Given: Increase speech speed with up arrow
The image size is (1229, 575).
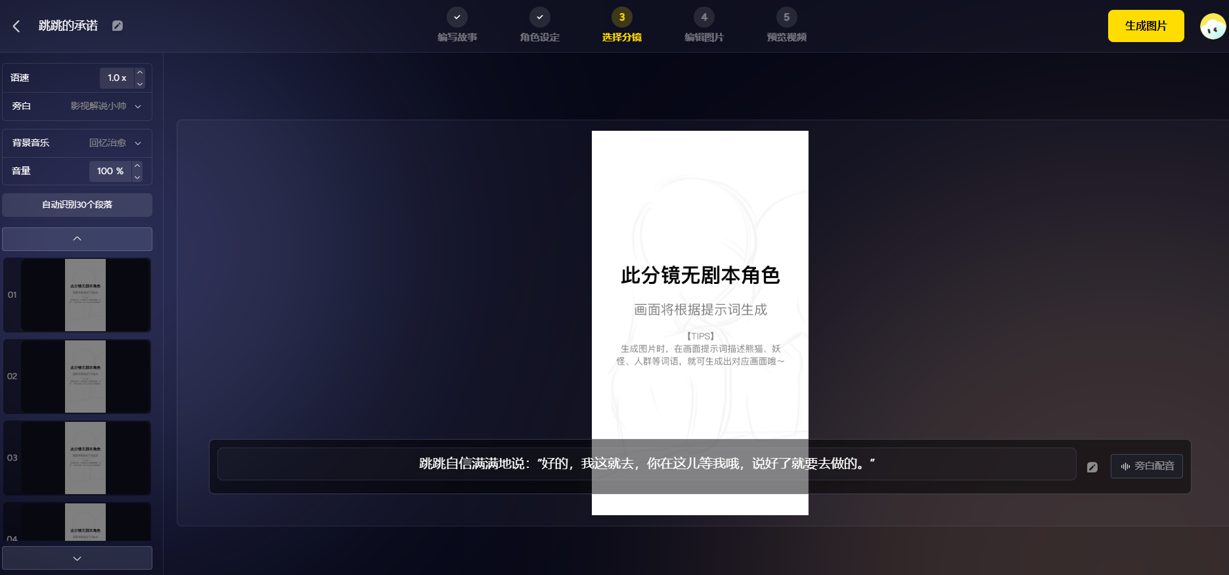Looking at the screenshot, I should (140, 72).
